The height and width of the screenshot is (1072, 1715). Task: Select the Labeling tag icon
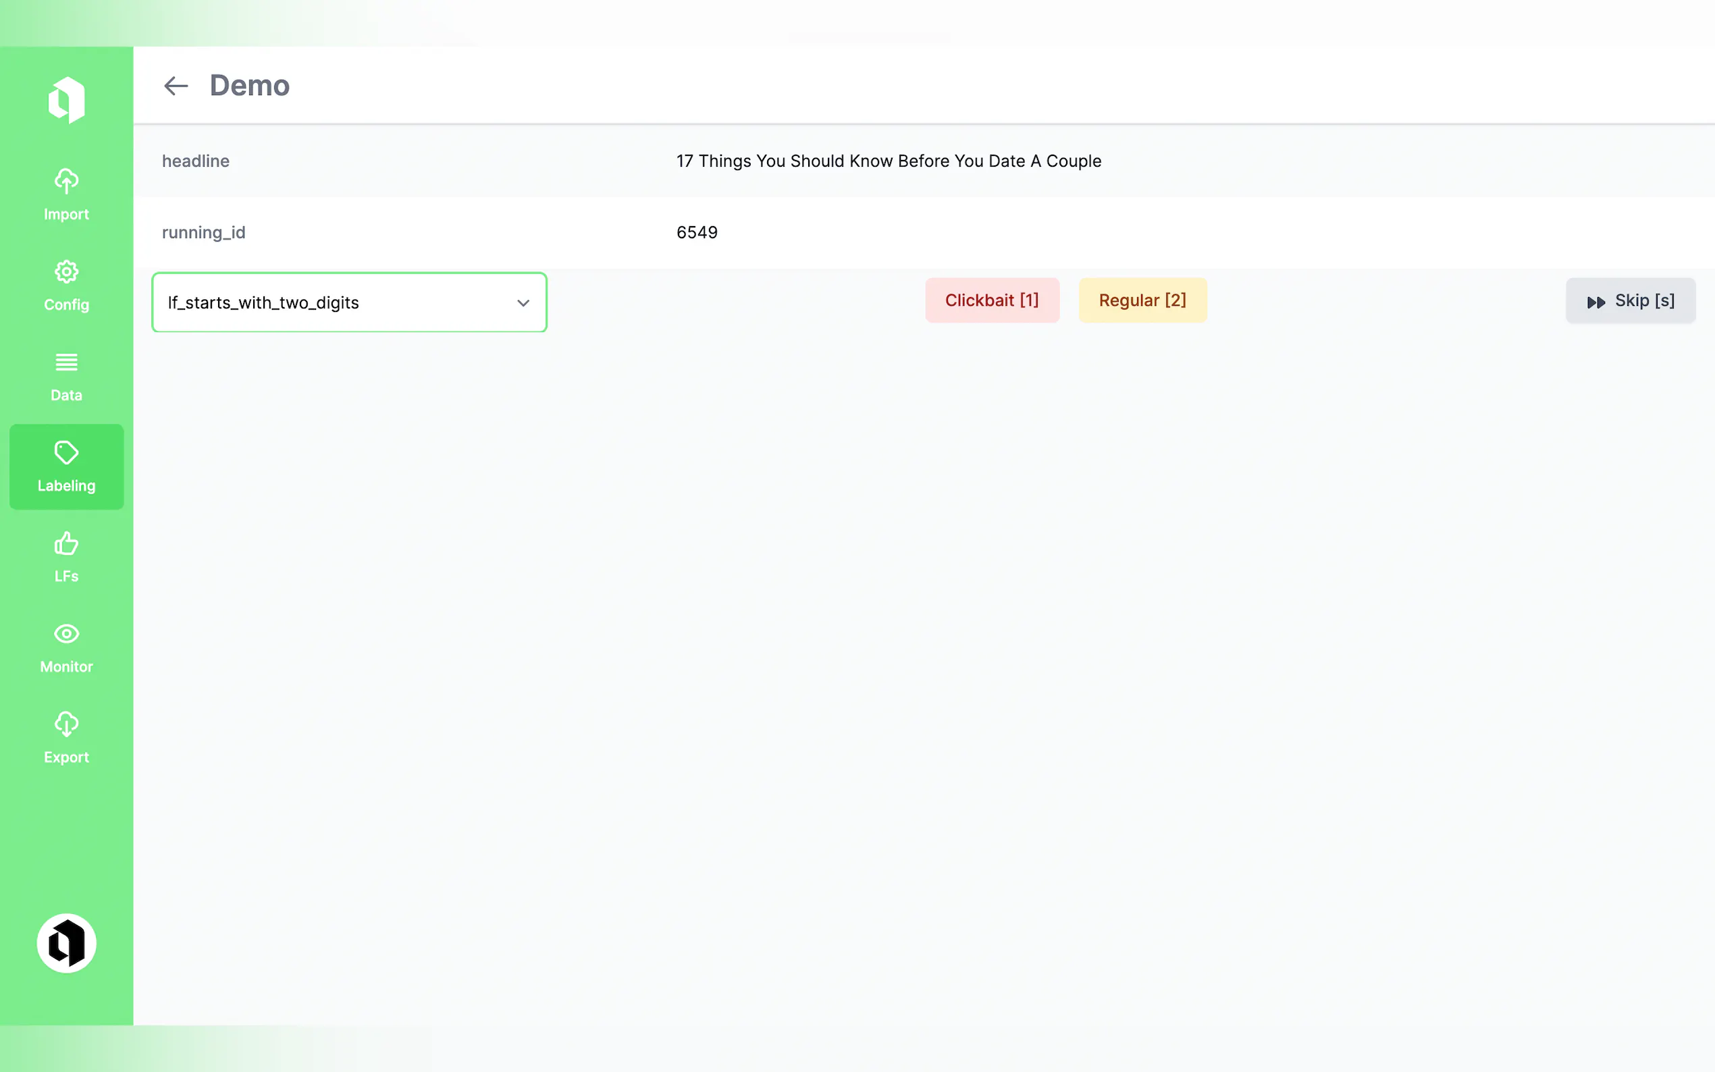tap(66, 452)
